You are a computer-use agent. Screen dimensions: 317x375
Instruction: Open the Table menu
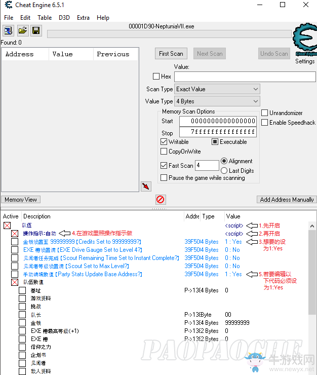tap(45, 18)
